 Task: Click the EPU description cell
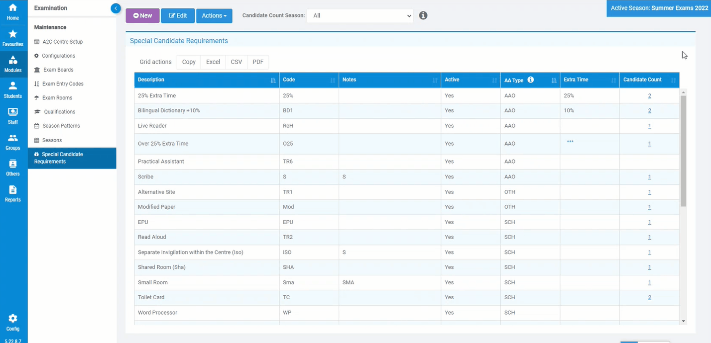click(x=207, y=222)
